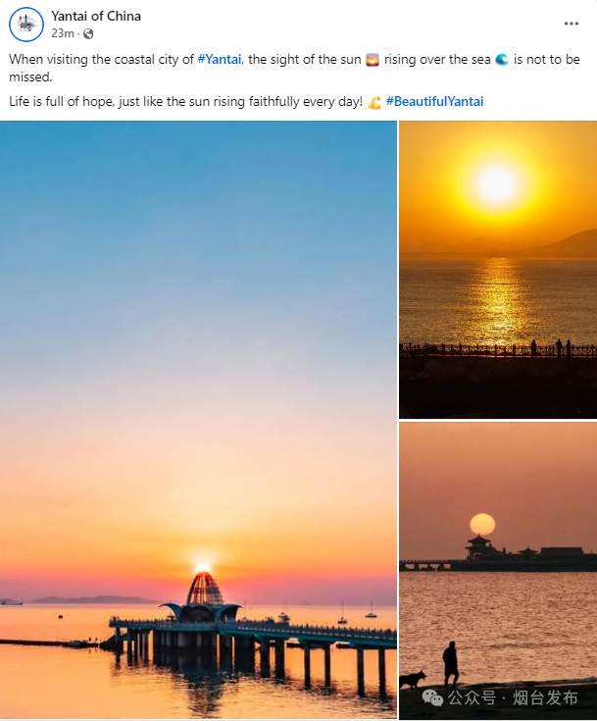Image resolution: width=597 pixels, height=721 pixels.
Task: Open the Yantai of China page name
Action: [96, 16]
